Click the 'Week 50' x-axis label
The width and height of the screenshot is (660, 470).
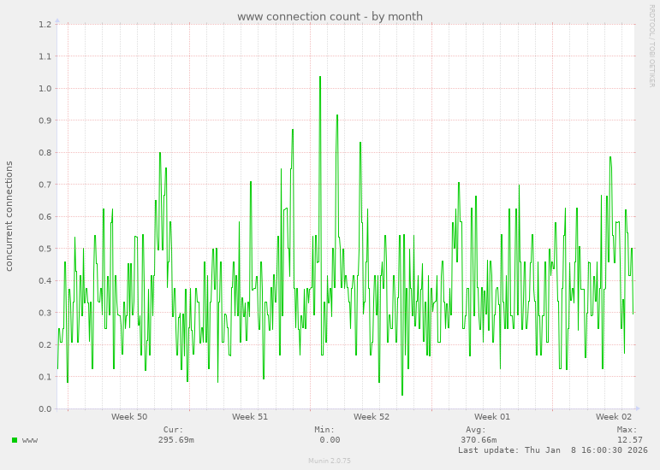coord(129,417)
